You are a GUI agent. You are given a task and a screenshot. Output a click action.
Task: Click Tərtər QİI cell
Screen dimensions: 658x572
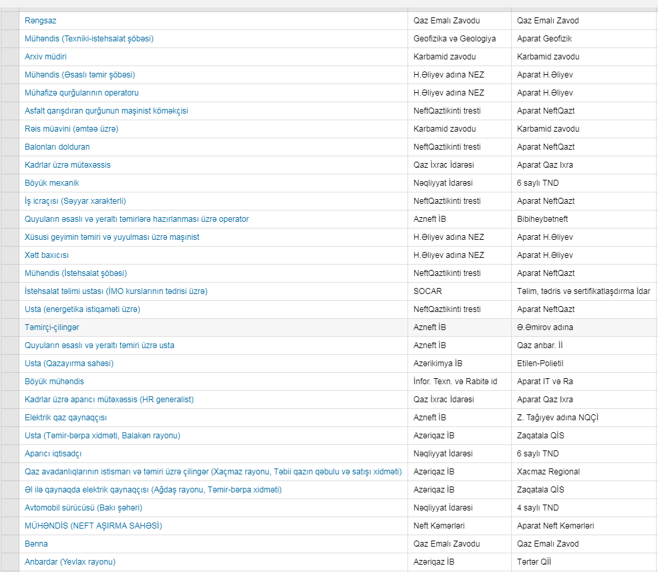tap(585, 562)
